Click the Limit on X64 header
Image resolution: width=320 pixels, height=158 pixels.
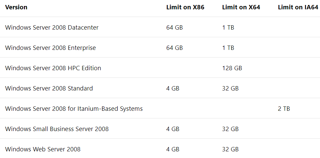[x=241, y=7]
